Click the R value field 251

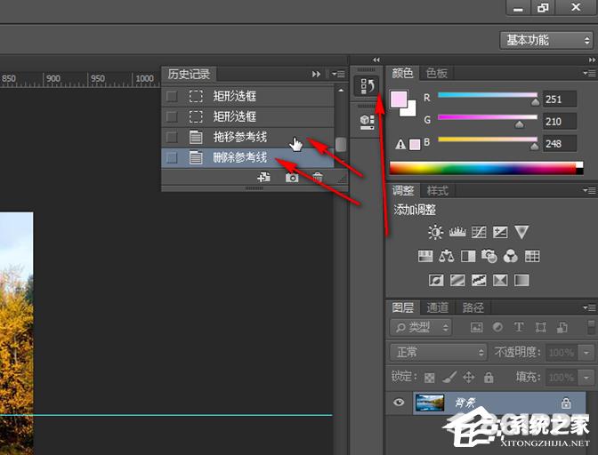coord(560,100)
